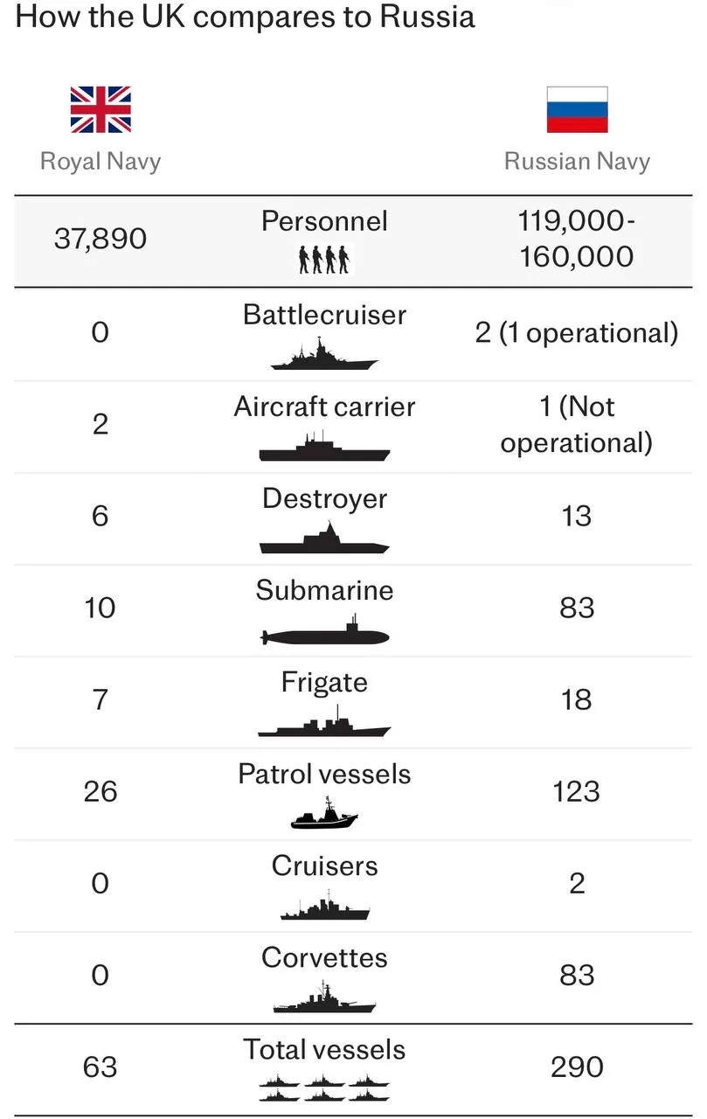Click the aircraft carrier silhouette icon
The height and width of the screenshot is (1119, 707).
pos(324,448)
